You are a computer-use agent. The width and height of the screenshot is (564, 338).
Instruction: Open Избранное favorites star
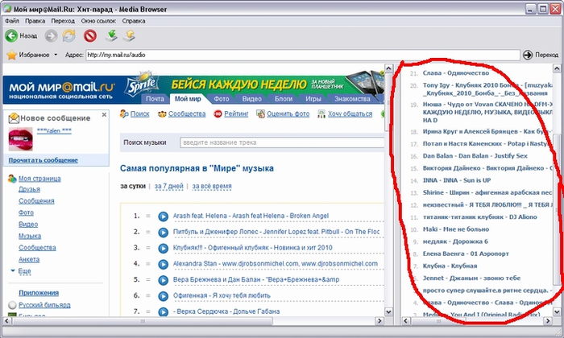point(12,55)
